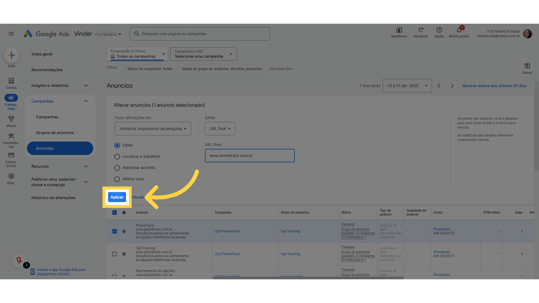Open Visualização Todas as campanhas dropdown
The width and height of the screenshot is (539, 303).
(x=137, y=54)
